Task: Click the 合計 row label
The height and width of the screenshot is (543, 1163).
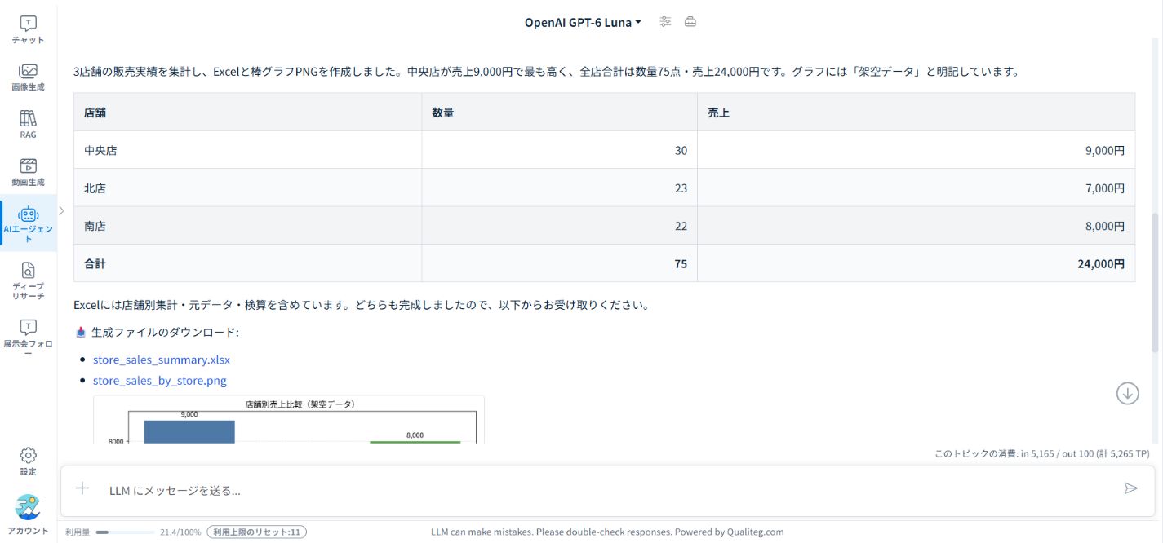Action: point(247,263)
